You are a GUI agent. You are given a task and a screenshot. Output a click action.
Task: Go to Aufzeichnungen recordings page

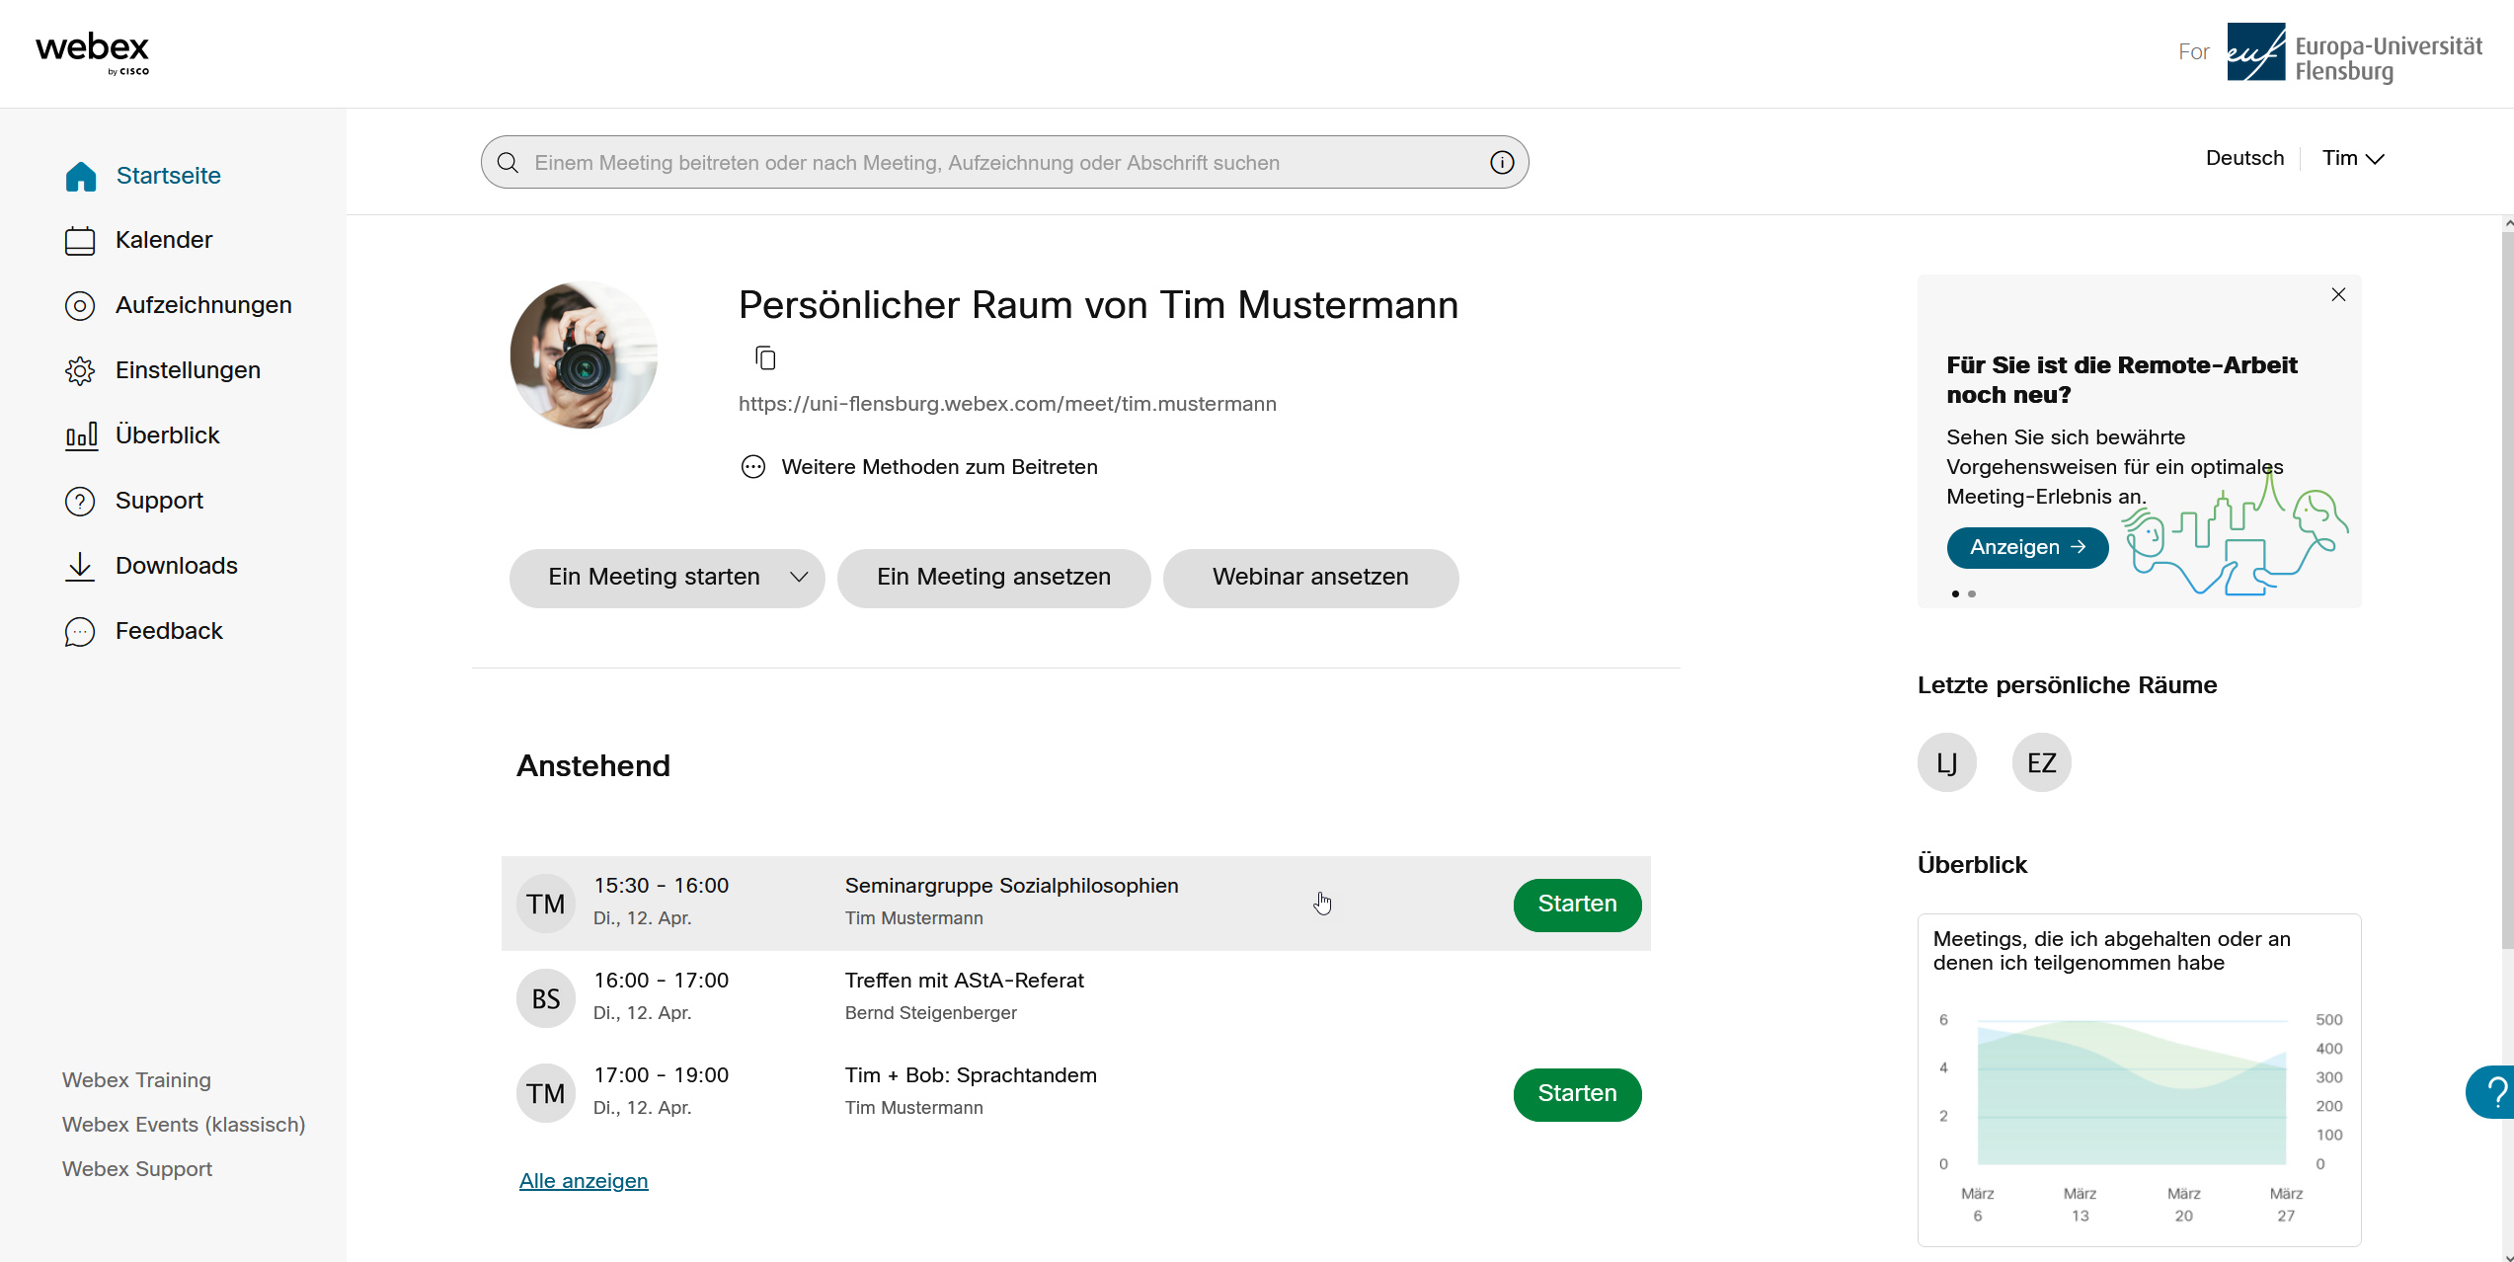pos(202,305)
